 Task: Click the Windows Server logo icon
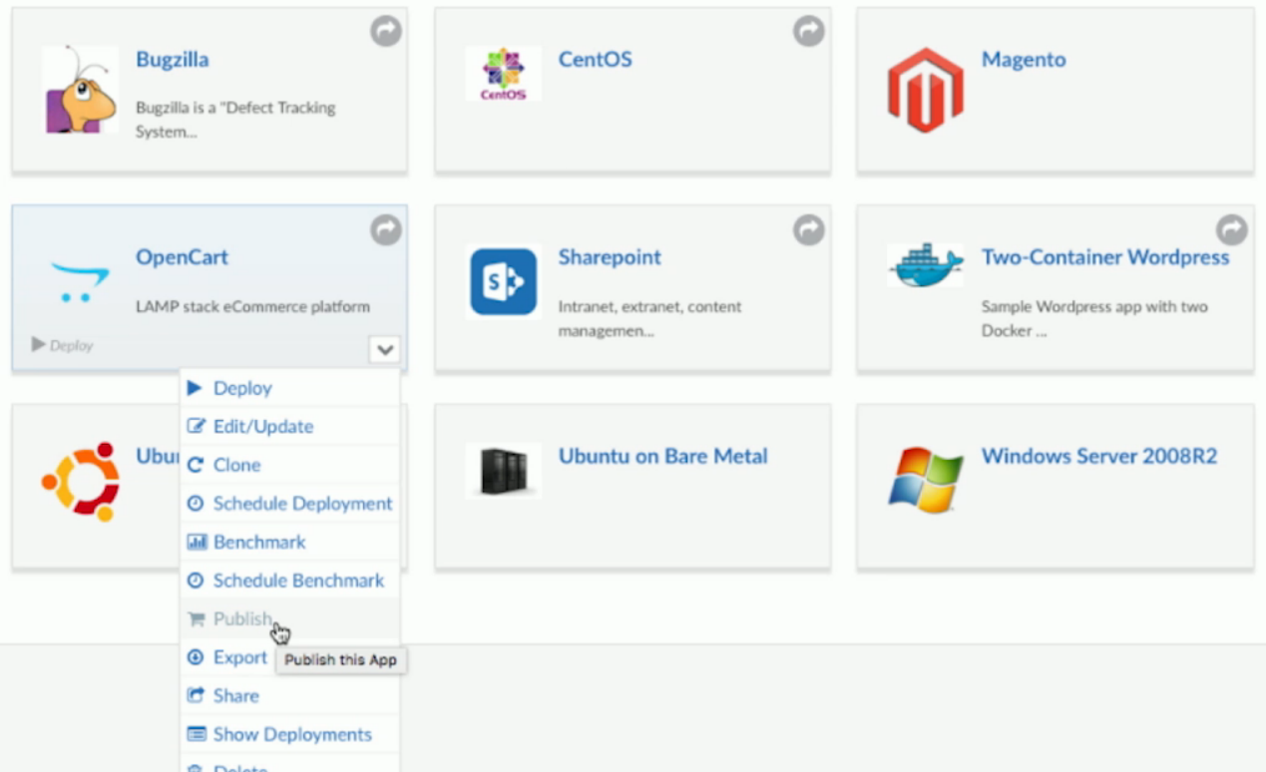(925, 480)
